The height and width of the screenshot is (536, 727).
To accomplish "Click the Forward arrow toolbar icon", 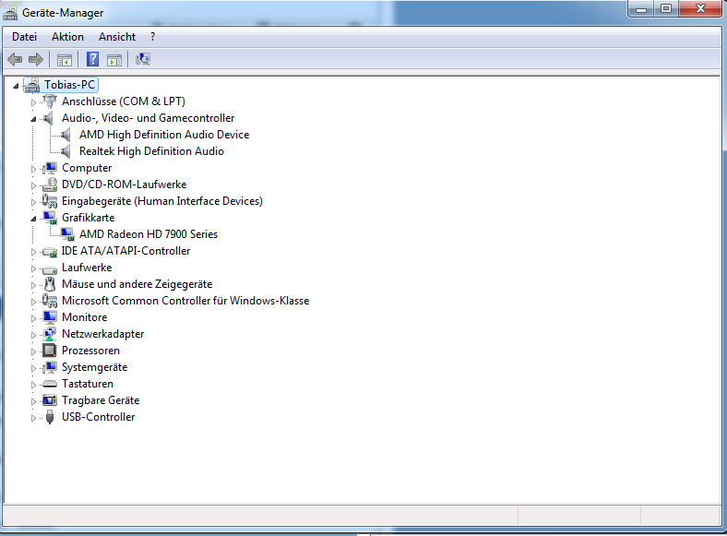I will coord(36,59).
